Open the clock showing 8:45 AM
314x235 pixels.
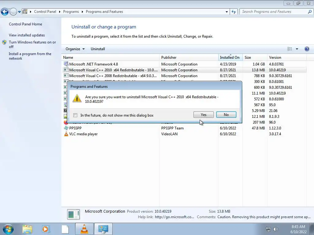pyautogui.click(x=298, y=229)
